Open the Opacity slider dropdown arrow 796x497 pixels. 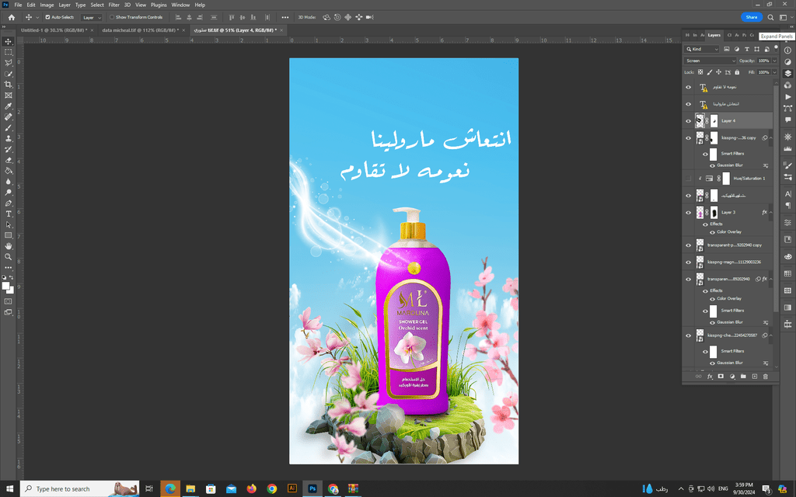(774, 61)
